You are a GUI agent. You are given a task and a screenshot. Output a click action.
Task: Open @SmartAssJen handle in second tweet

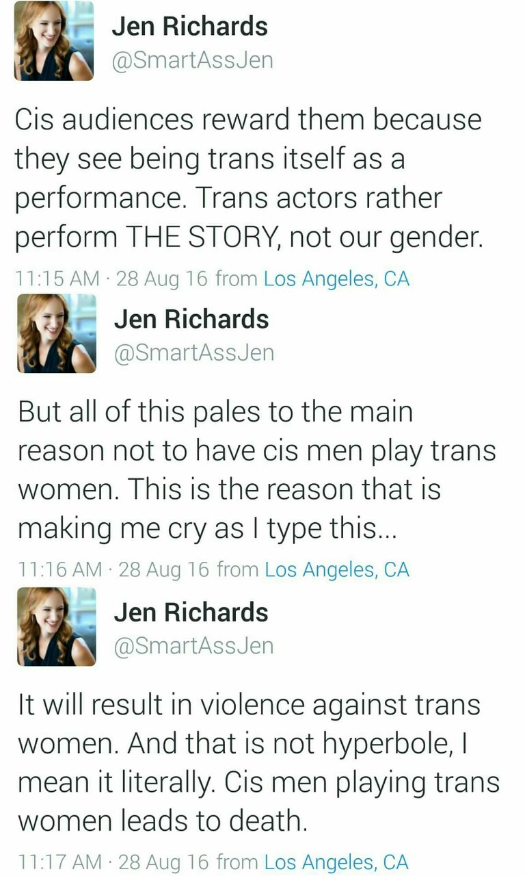193,353
